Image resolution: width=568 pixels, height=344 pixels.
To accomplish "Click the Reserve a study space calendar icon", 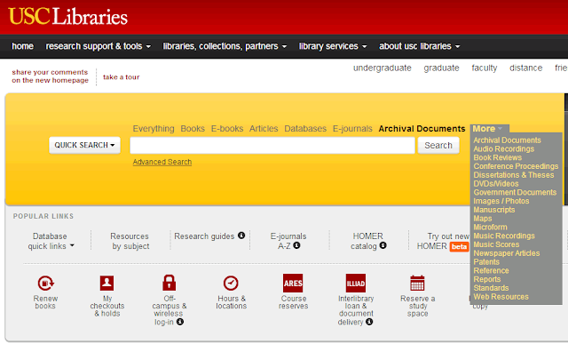I will point(417,283).
